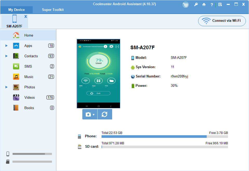The height and width of the screenshot is (171, 249).
Task: Click the key registration icon
Action: click(x=196, y=4)
